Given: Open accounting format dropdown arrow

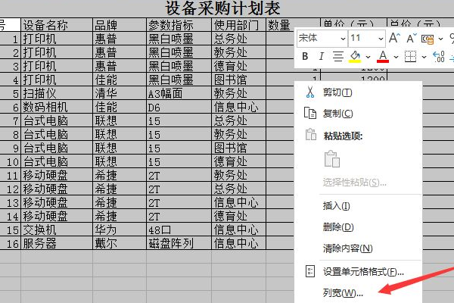Looking at the screenshot, I should pos(440,39).
